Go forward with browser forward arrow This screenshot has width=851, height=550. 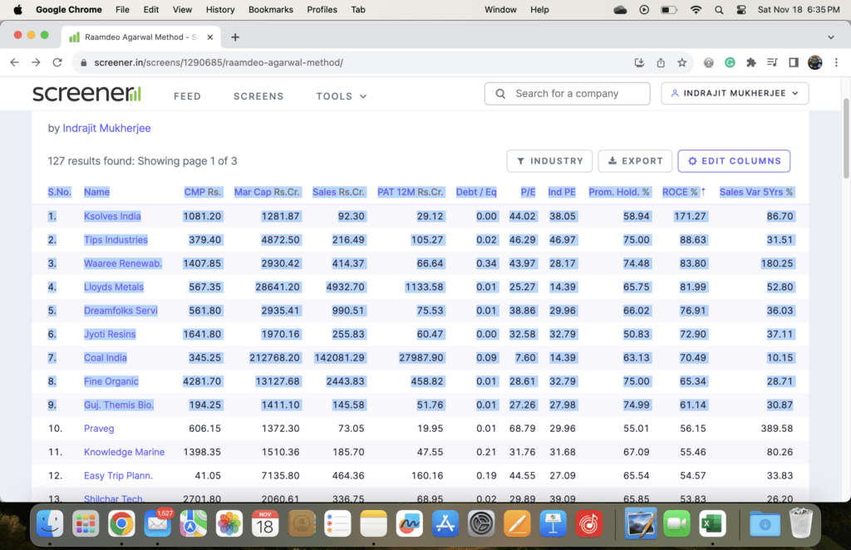(x=36, y=62)
